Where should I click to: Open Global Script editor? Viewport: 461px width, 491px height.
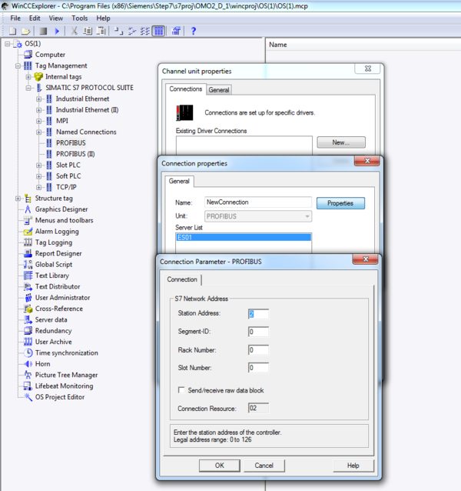tap(53, 264)
